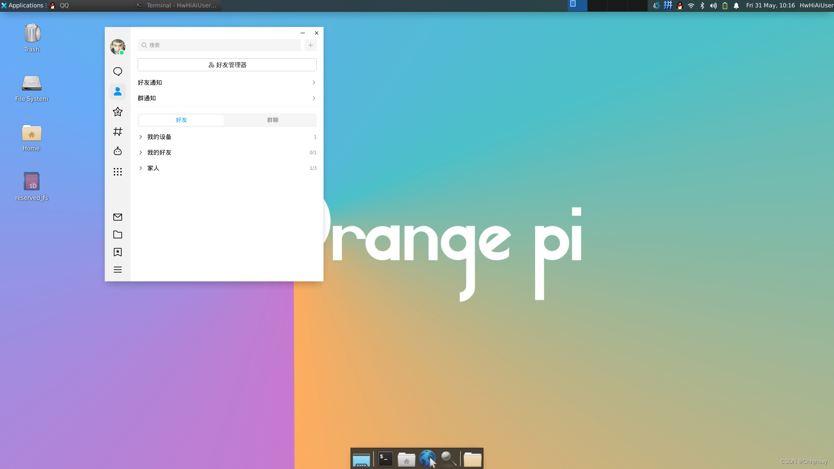Click the QQ profile avatar
The width and height of the screenshot is (834, 469).
(x=118, y=47)
